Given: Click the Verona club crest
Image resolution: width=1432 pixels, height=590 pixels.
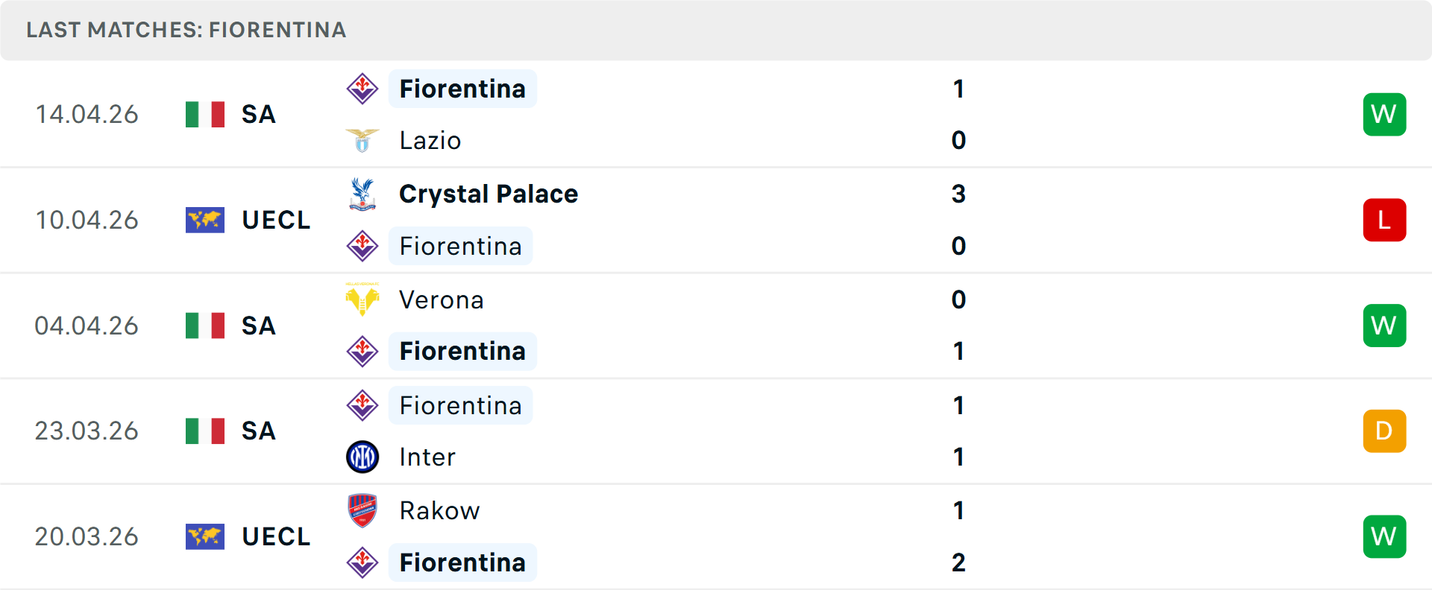Looking at the screenshot, I should click(362, 299).
